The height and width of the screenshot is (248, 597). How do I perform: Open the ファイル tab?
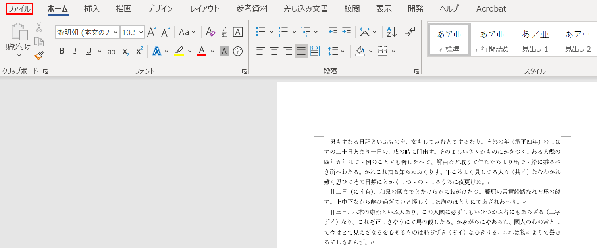(x=19, y=9)
